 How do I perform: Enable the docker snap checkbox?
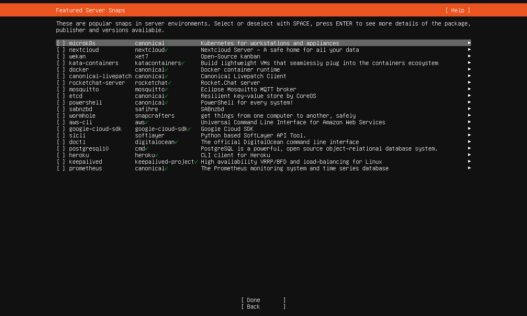coord(61,70)
